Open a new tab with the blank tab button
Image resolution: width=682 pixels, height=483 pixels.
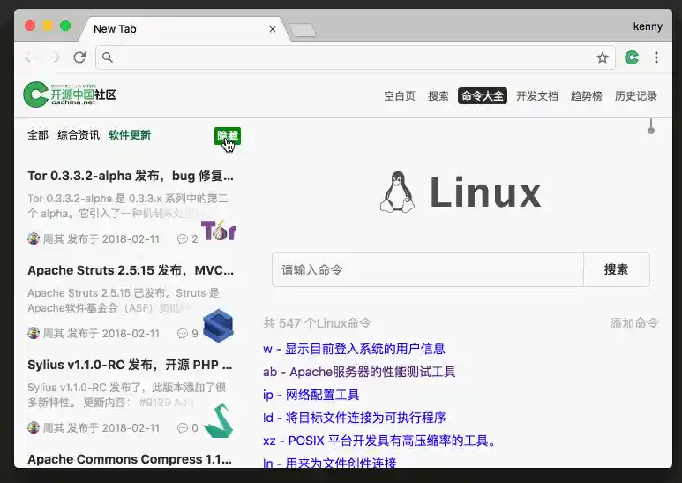click(304, 30)
